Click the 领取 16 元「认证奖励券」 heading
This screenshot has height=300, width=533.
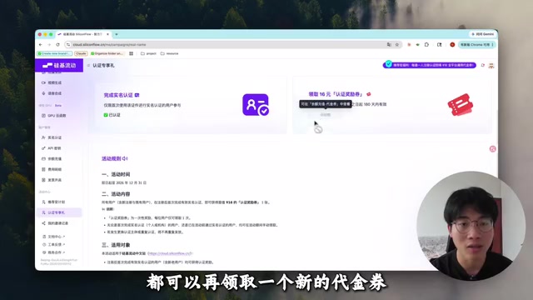[336, 94]
